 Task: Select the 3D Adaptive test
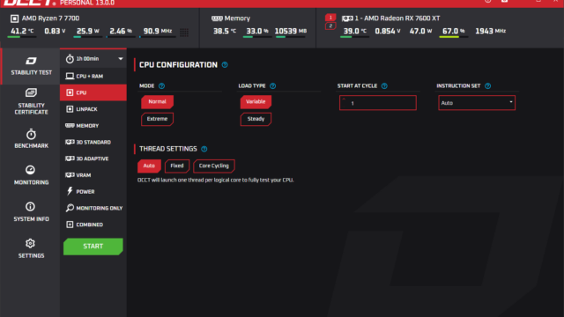pos(93,158)
